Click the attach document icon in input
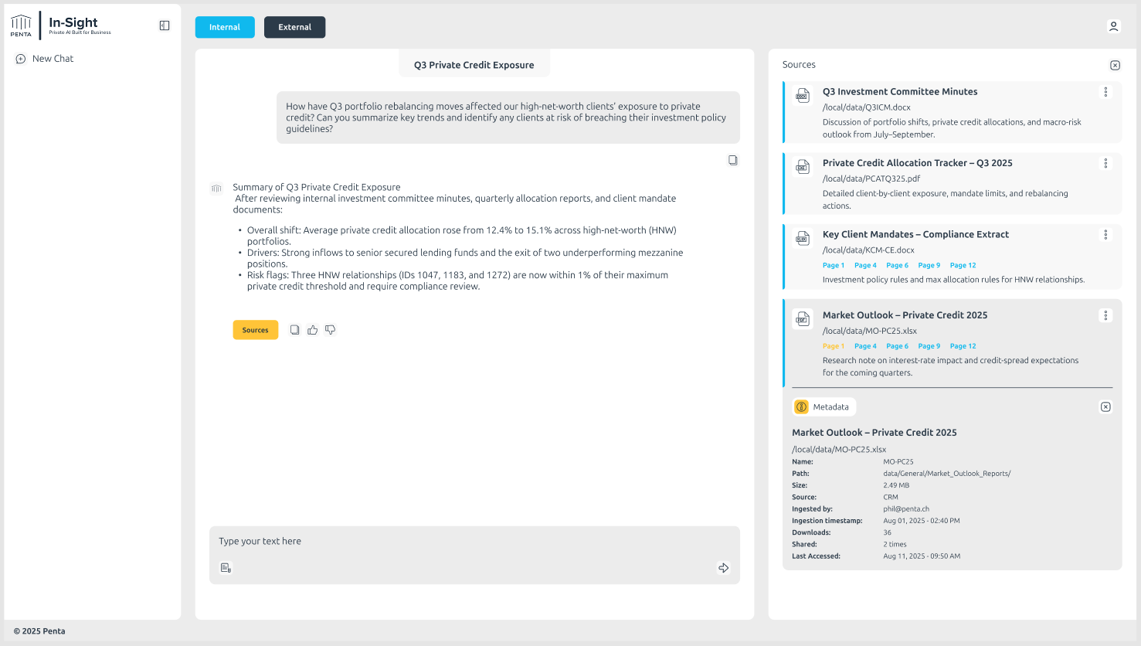This screenshot has width=1141, height=646. coord(226,568)
